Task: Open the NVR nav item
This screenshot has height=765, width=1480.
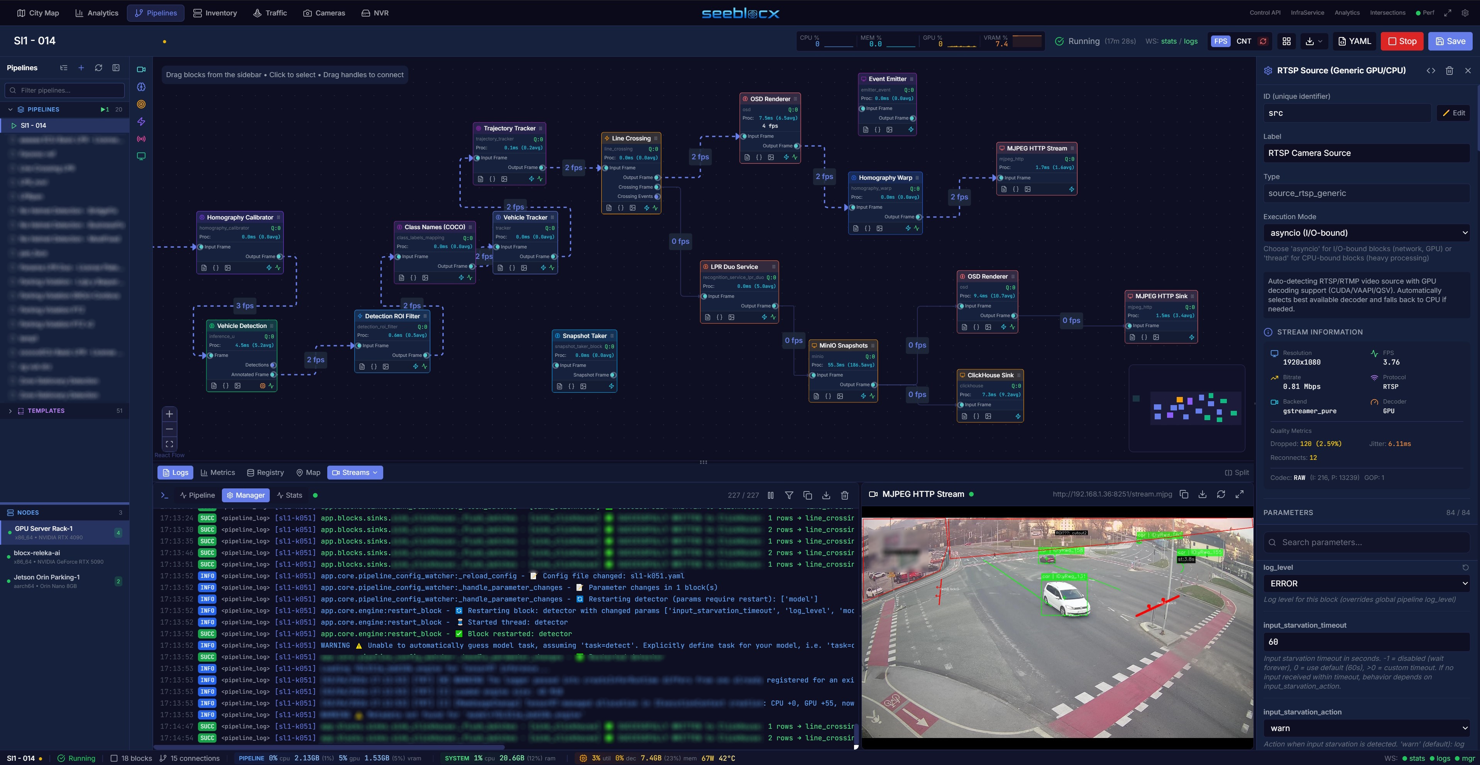Action: point(375,13)
